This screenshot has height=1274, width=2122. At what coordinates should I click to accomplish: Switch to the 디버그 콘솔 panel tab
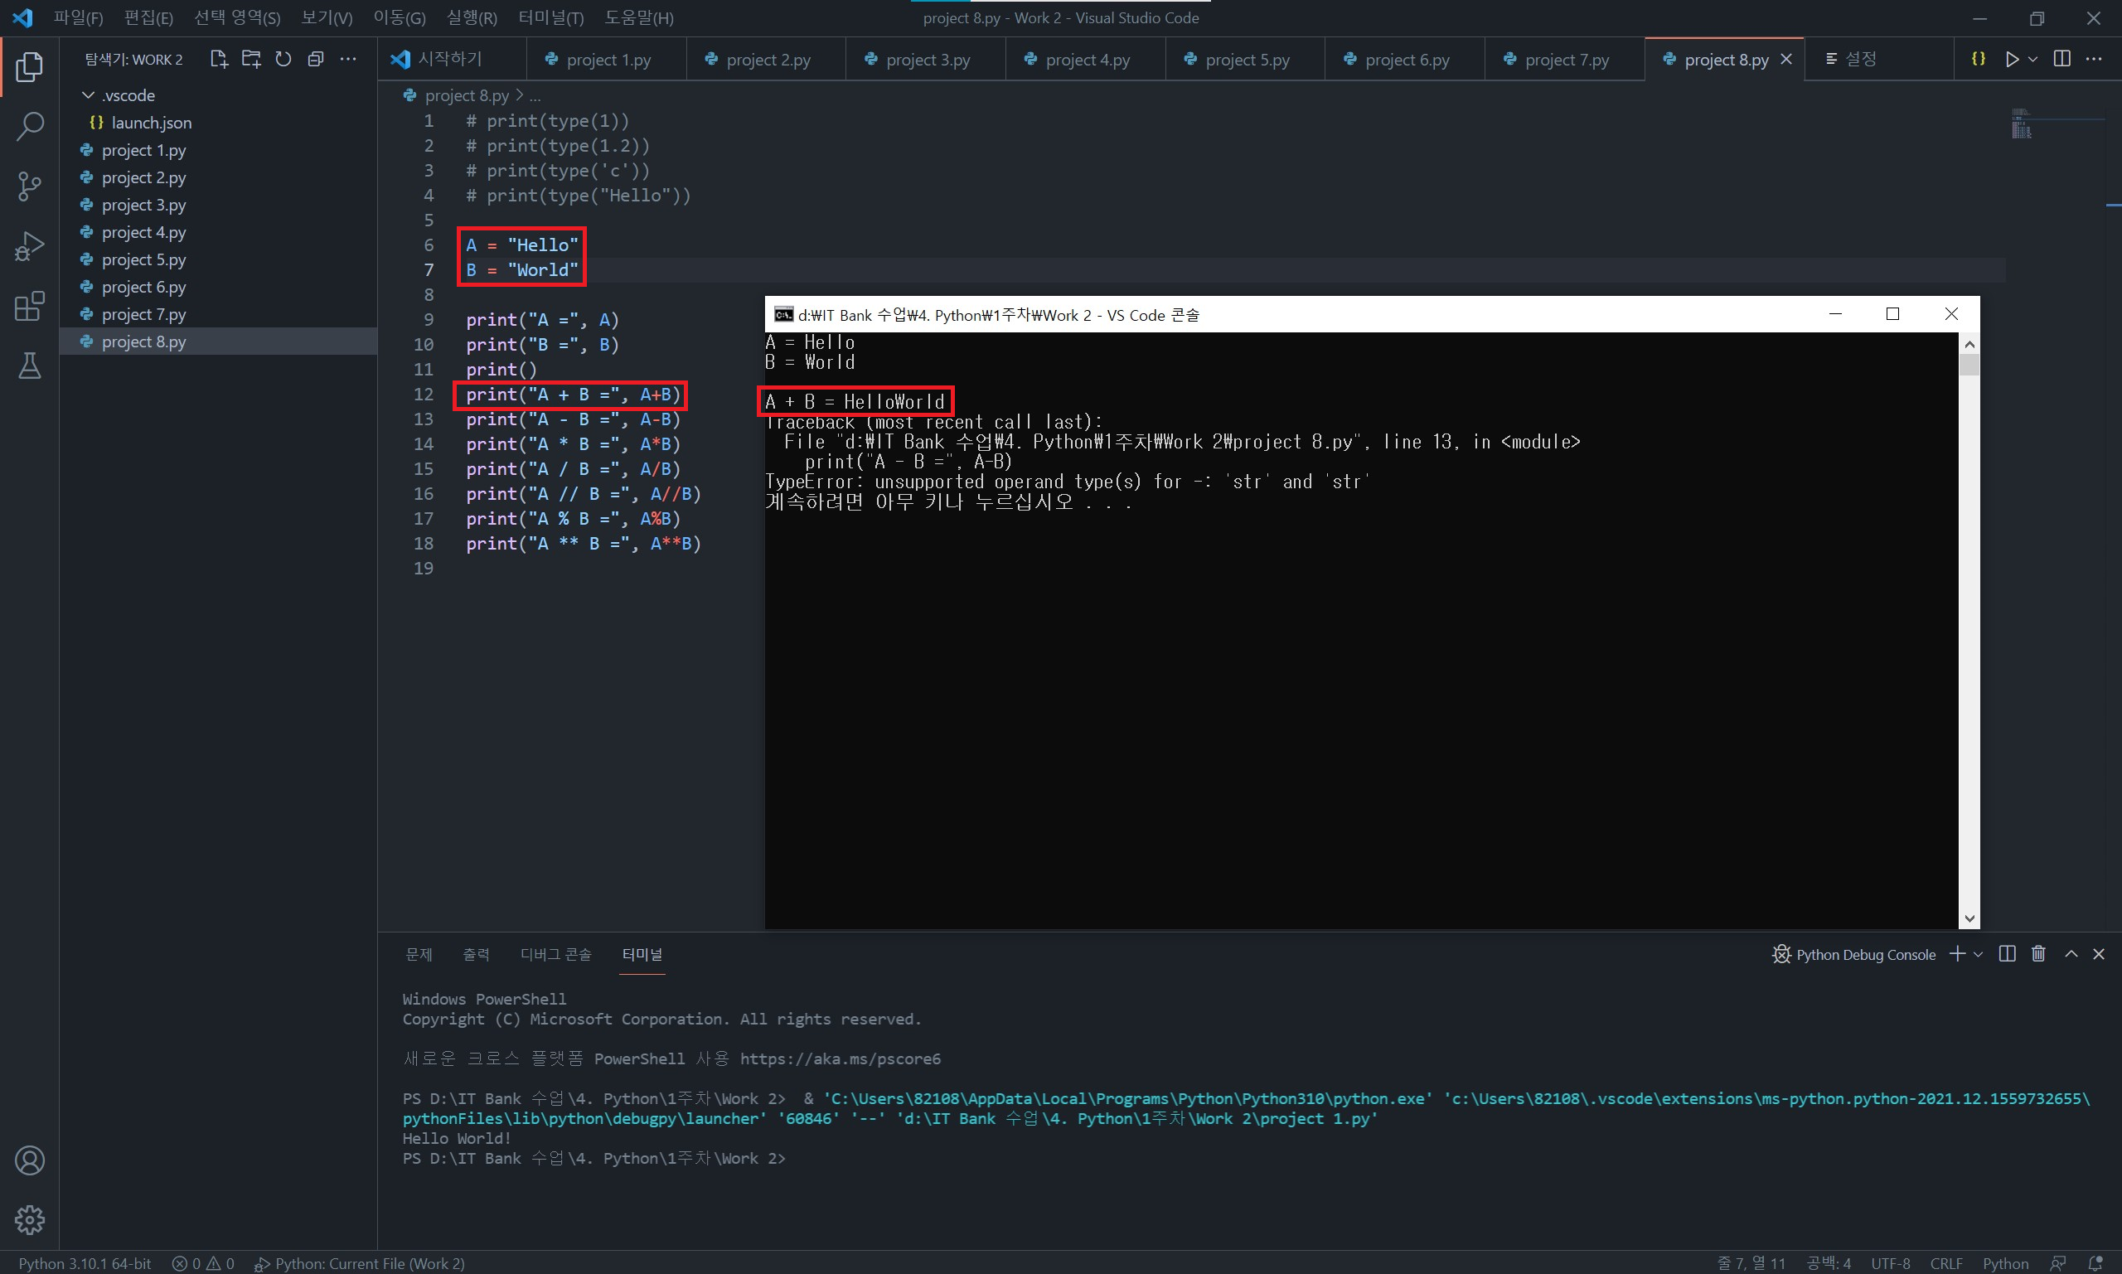coord(555,954)
